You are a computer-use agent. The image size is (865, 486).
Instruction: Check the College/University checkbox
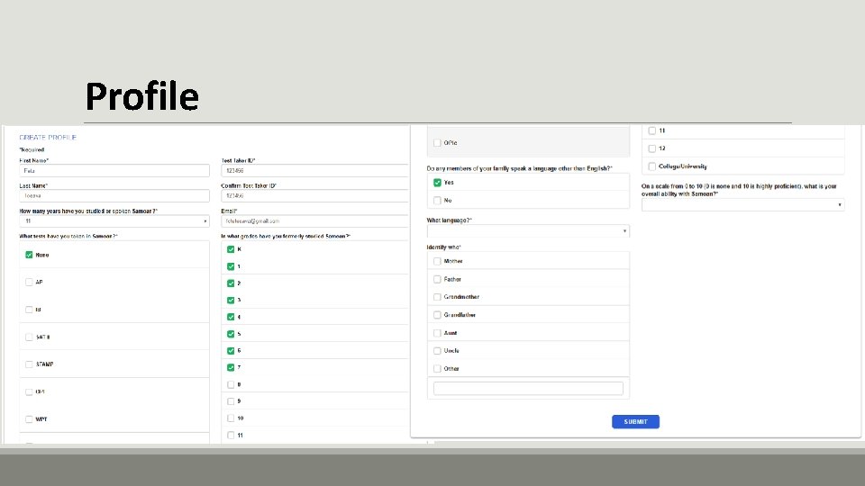pyautogui.click(x=651, y=166)
